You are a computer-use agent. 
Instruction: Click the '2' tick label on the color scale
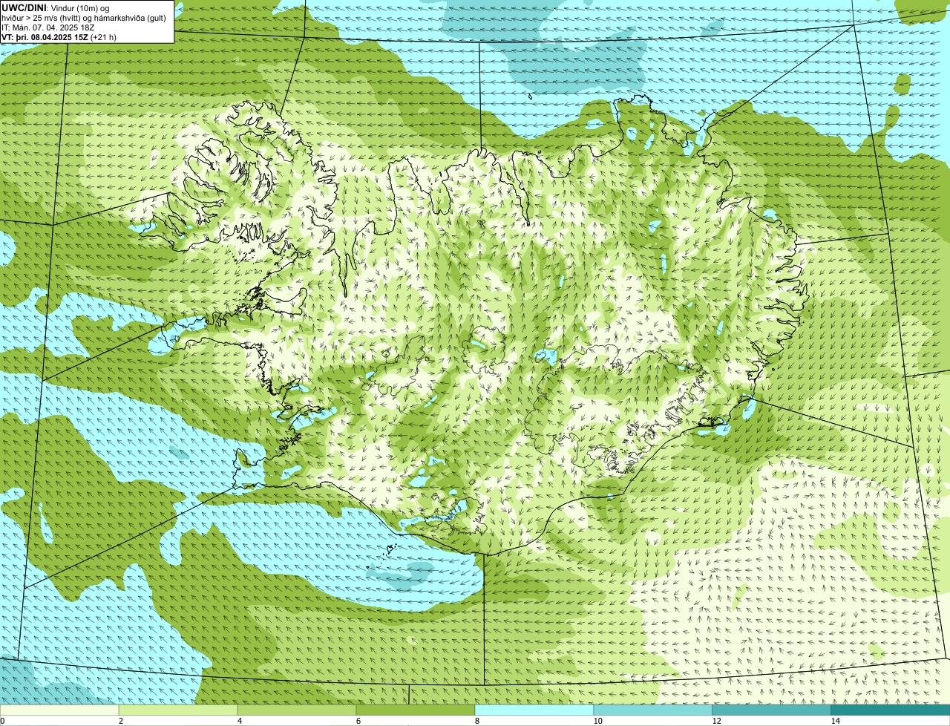120,721
